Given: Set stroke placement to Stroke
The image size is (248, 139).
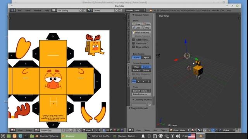Looking at the screenshot, I should tap(146, 70).
